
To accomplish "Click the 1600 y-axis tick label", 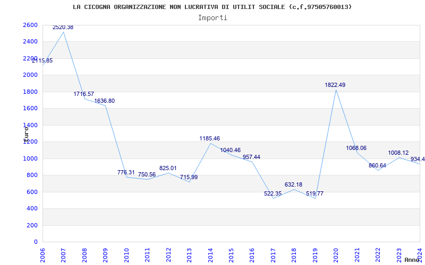I will pyautogui.click(x=31, y=109).
